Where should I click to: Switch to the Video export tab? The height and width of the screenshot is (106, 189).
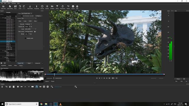20,21
